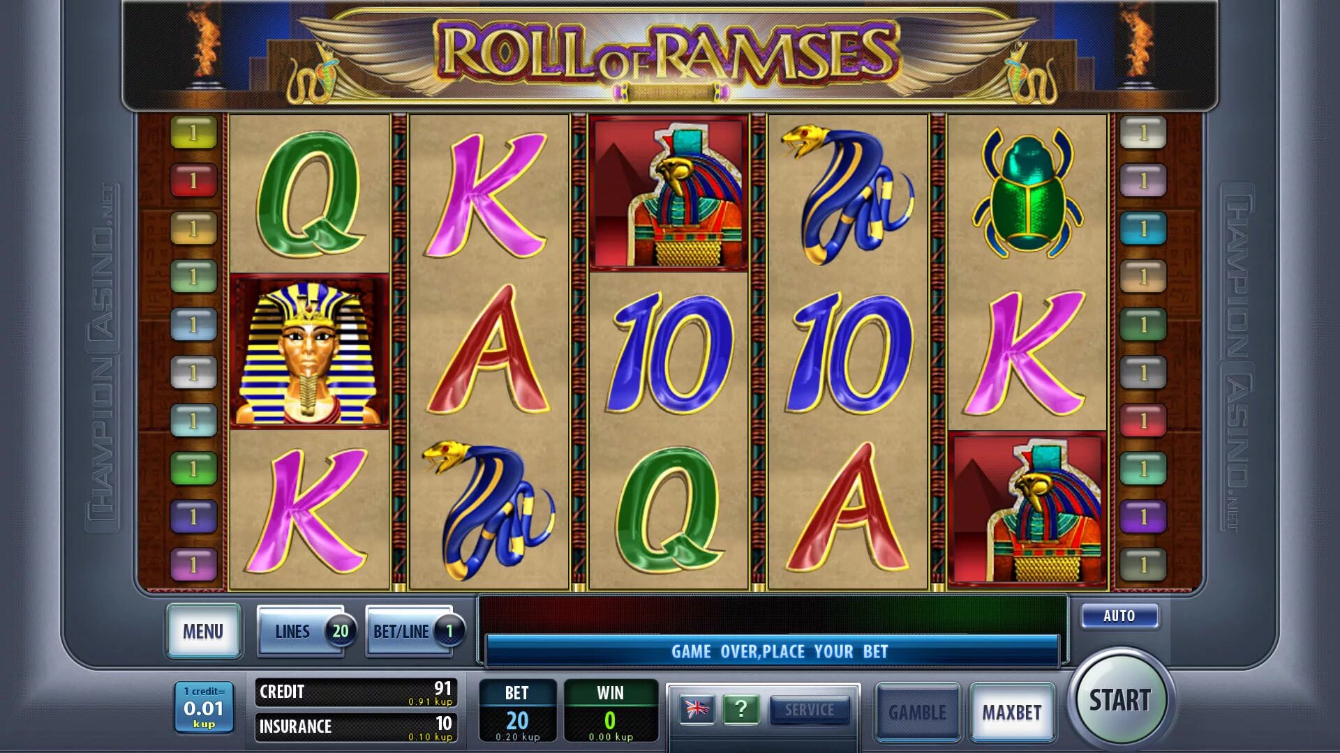Spin the reels with START
This screenshot has width=1340, height=753.
(x=1120, y=699)
